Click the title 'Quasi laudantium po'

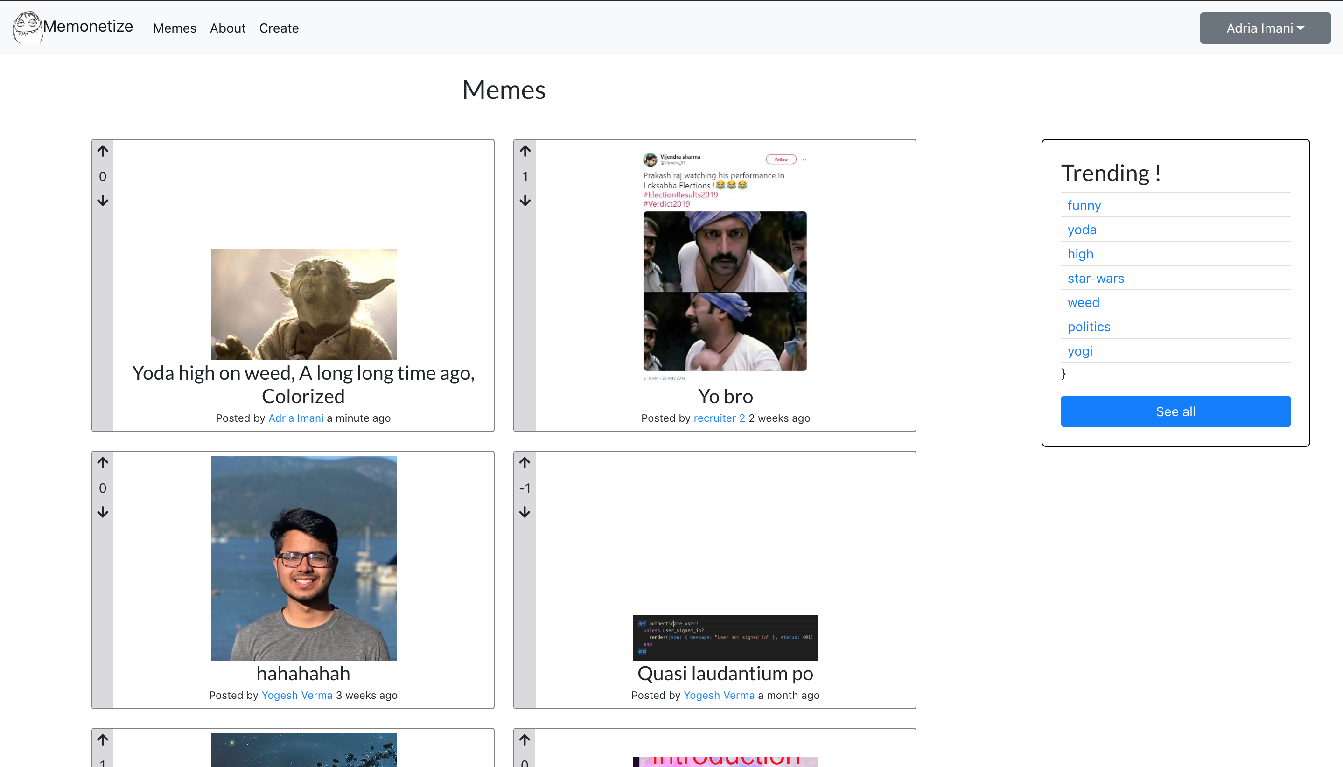tap(725, 673)
